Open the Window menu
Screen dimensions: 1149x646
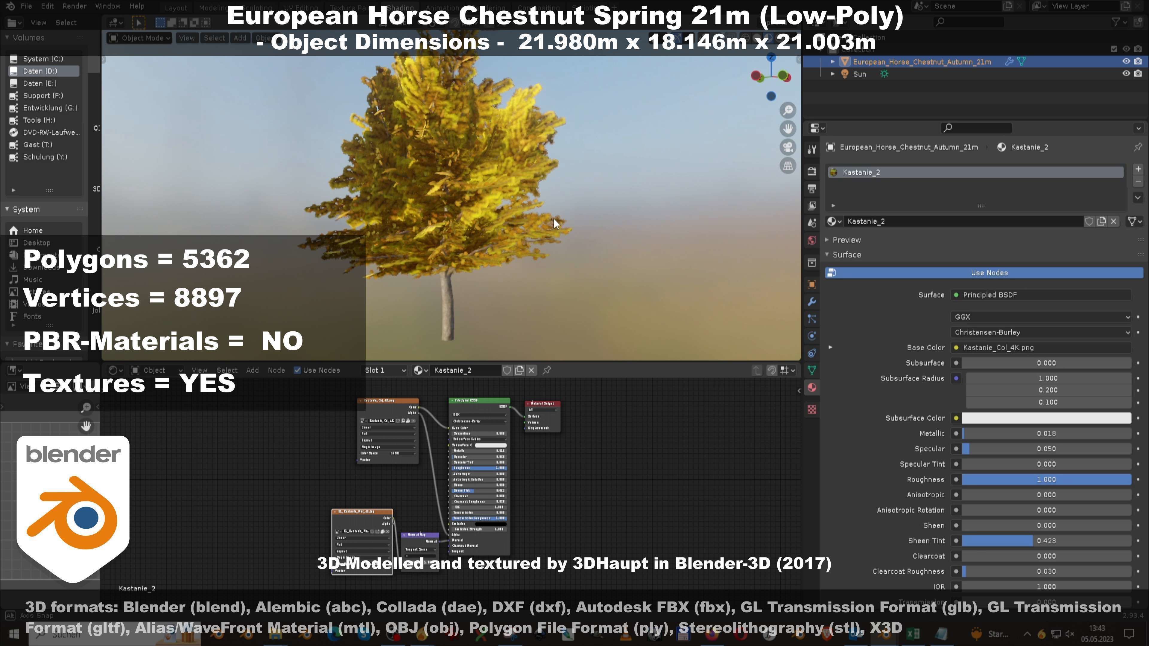[108, 6]
